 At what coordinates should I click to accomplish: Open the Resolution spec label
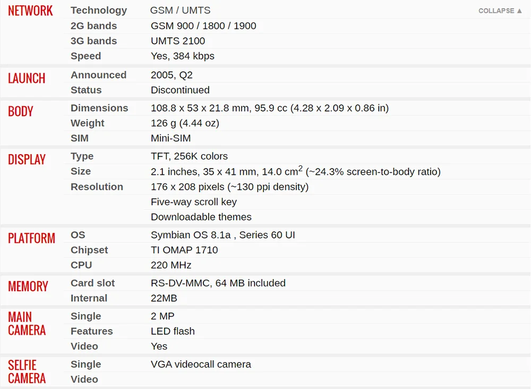97,187
